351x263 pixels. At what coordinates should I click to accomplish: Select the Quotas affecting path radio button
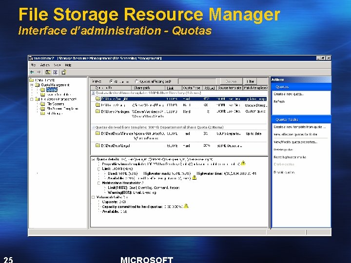(x=136, y=81)
